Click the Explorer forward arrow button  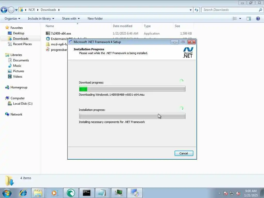pyautogui.click(x=11, y=10)
